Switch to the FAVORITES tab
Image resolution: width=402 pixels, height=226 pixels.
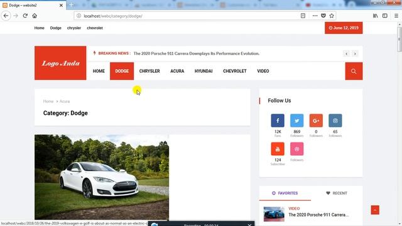[x=285, y=193]
